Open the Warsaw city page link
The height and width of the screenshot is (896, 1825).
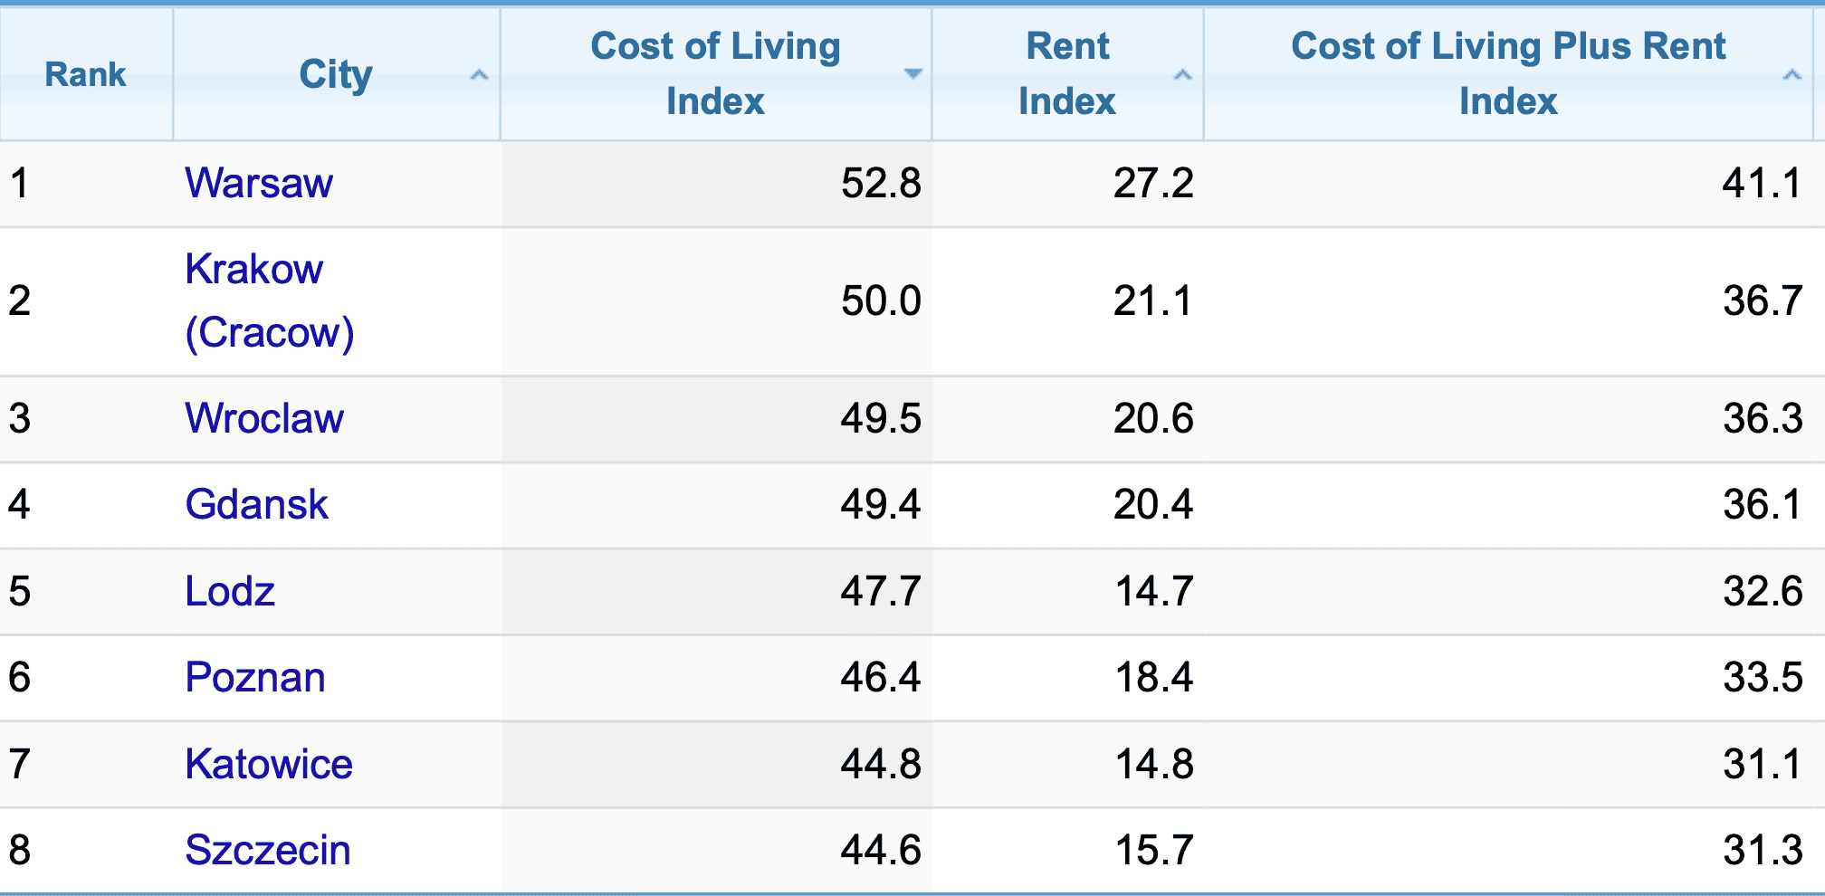click(x=259, y=183)
